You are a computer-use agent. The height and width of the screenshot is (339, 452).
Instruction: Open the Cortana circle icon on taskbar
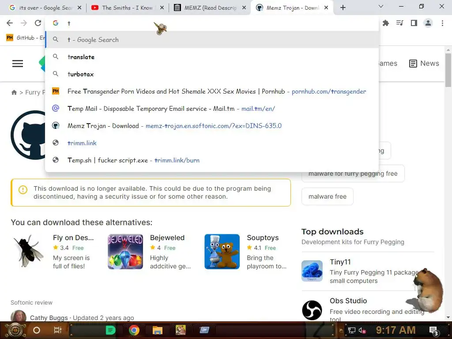tap(37, 330)
